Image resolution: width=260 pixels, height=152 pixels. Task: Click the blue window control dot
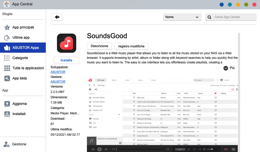coord(222,5)
